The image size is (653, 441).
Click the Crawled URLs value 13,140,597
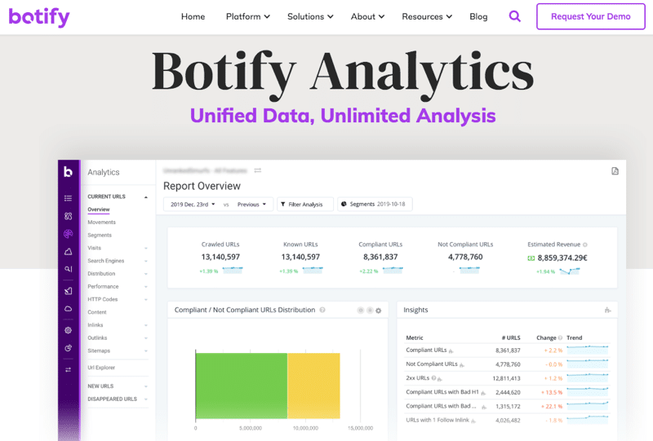pos(220,257)
